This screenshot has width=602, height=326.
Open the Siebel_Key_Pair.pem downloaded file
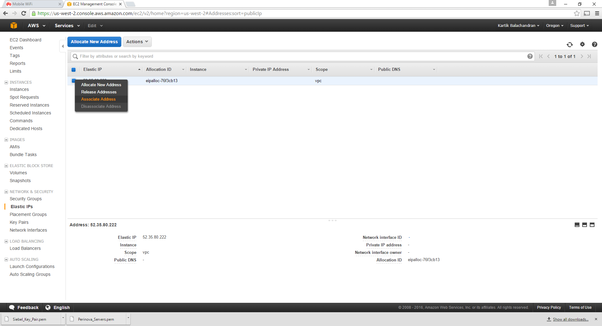pyautogui.click(x=31, y=319)
